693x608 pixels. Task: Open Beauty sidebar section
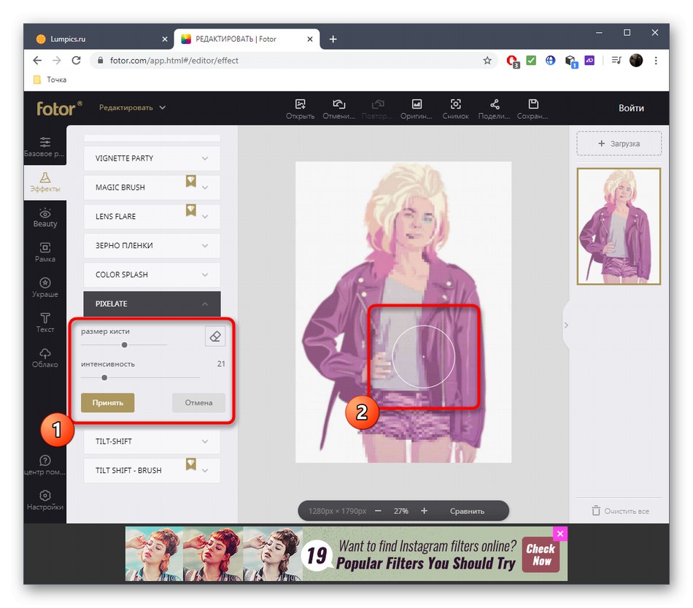(x=44, y=218)
